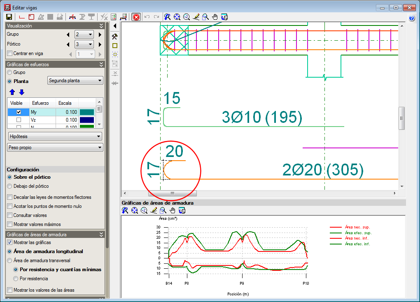Click the hammer tools icon in side toolbar
The height and width of the screenshot is (302, 420).
point(115,36)
